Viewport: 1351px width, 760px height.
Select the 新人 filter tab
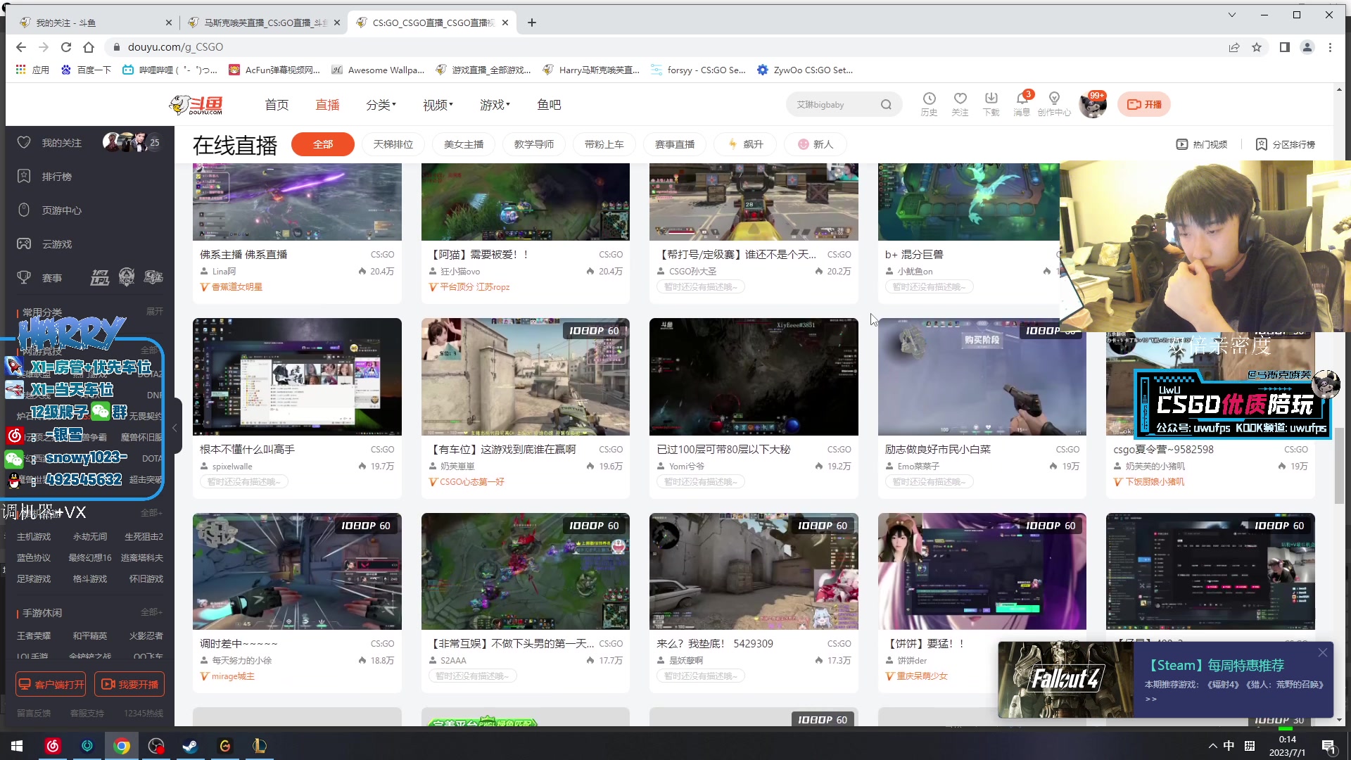point(816,144)
